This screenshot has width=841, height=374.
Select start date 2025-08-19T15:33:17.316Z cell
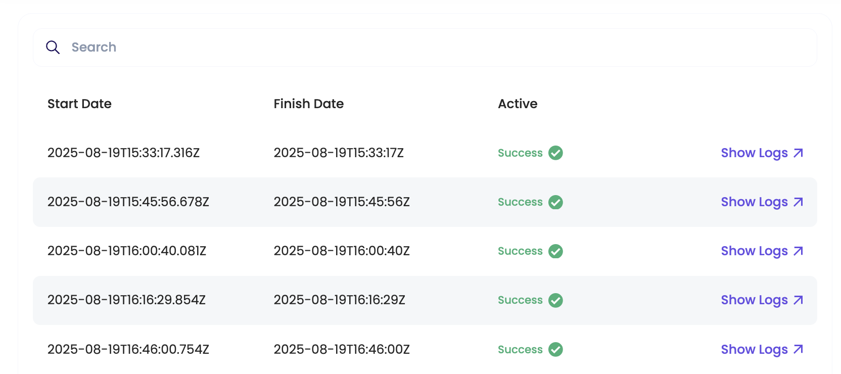[x=123, y=153]
